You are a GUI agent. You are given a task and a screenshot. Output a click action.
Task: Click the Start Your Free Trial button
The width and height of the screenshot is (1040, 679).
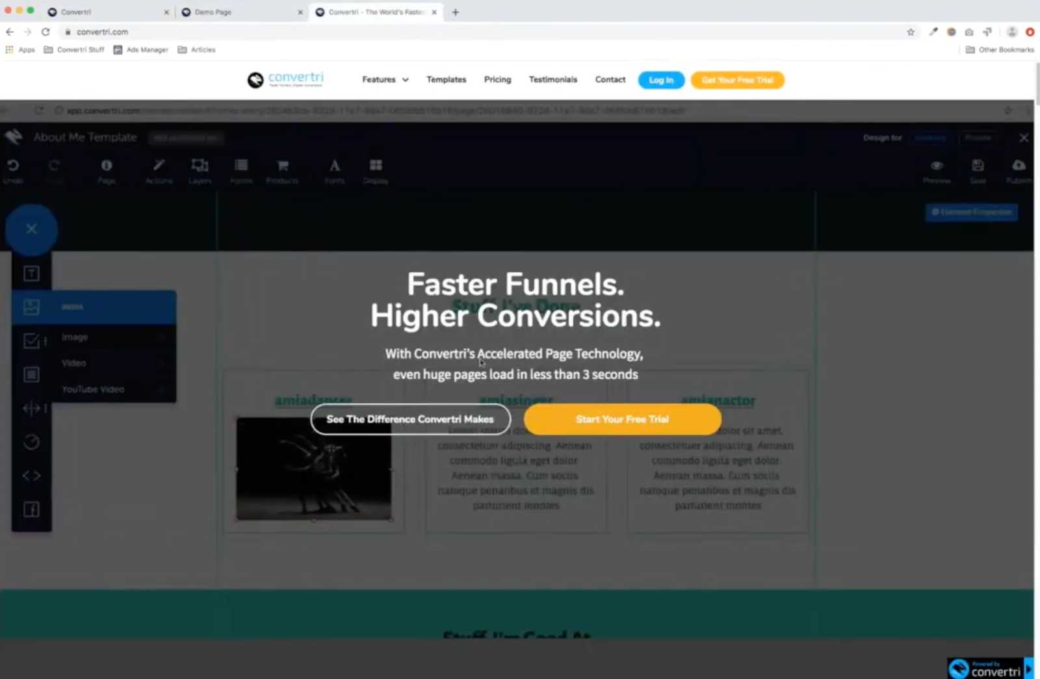click(x=623, y=419)
